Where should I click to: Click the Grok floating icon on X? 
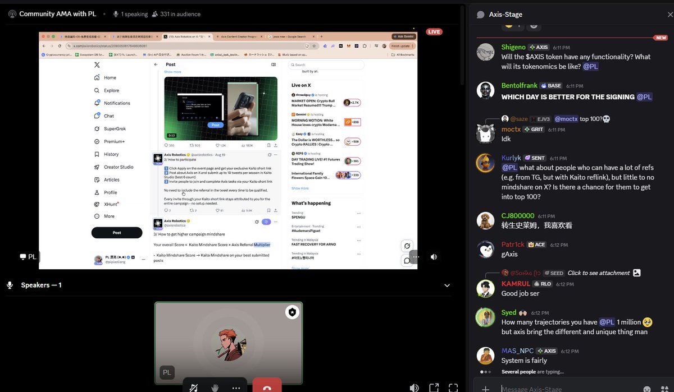pos(407,246)
